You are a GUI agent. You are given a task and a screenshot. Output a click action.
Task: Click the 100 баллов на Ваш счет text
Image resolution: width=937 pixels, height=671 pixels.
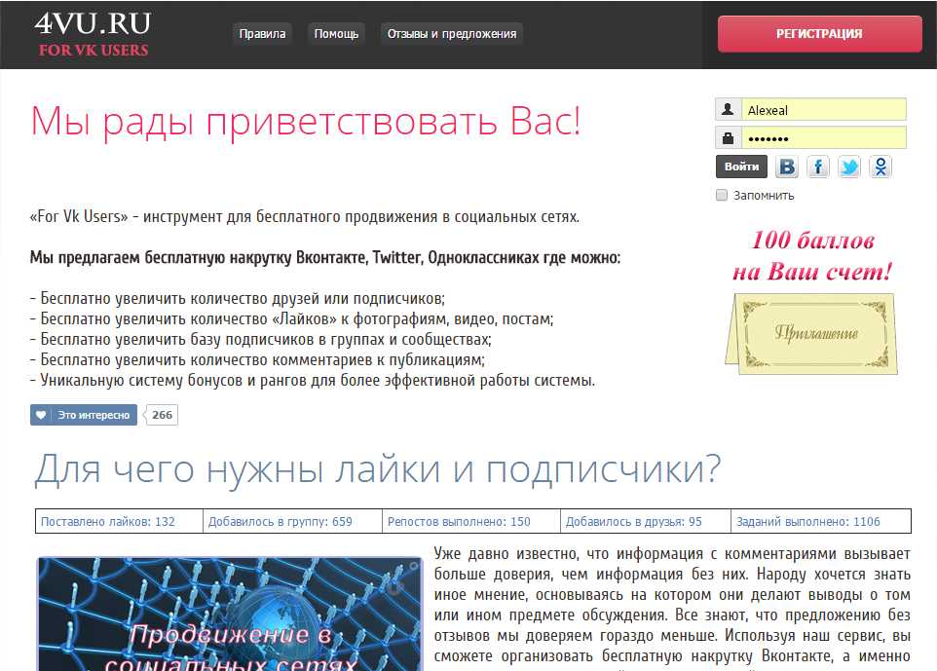click(812, 256)
